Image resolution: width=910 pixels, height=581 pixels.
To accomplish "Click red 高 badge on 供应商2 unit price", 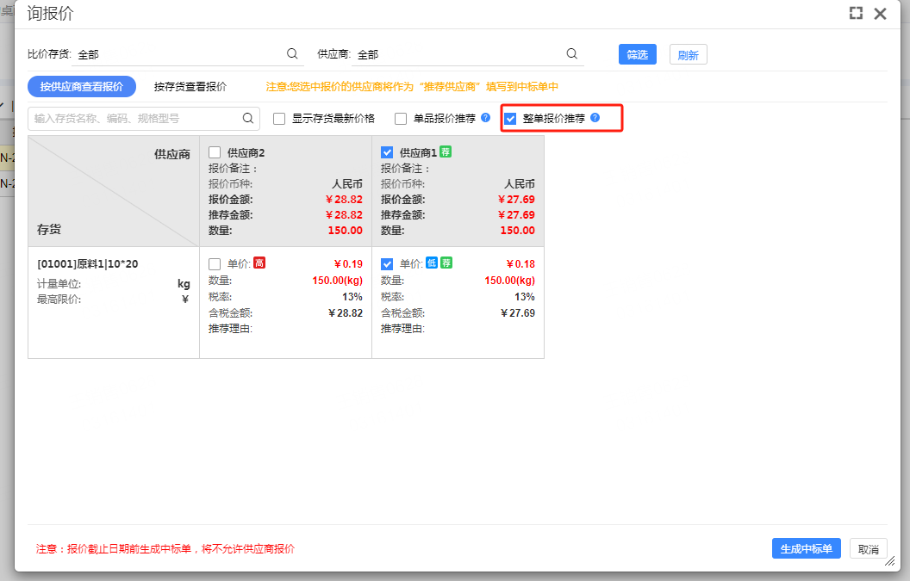I will 259,263.
